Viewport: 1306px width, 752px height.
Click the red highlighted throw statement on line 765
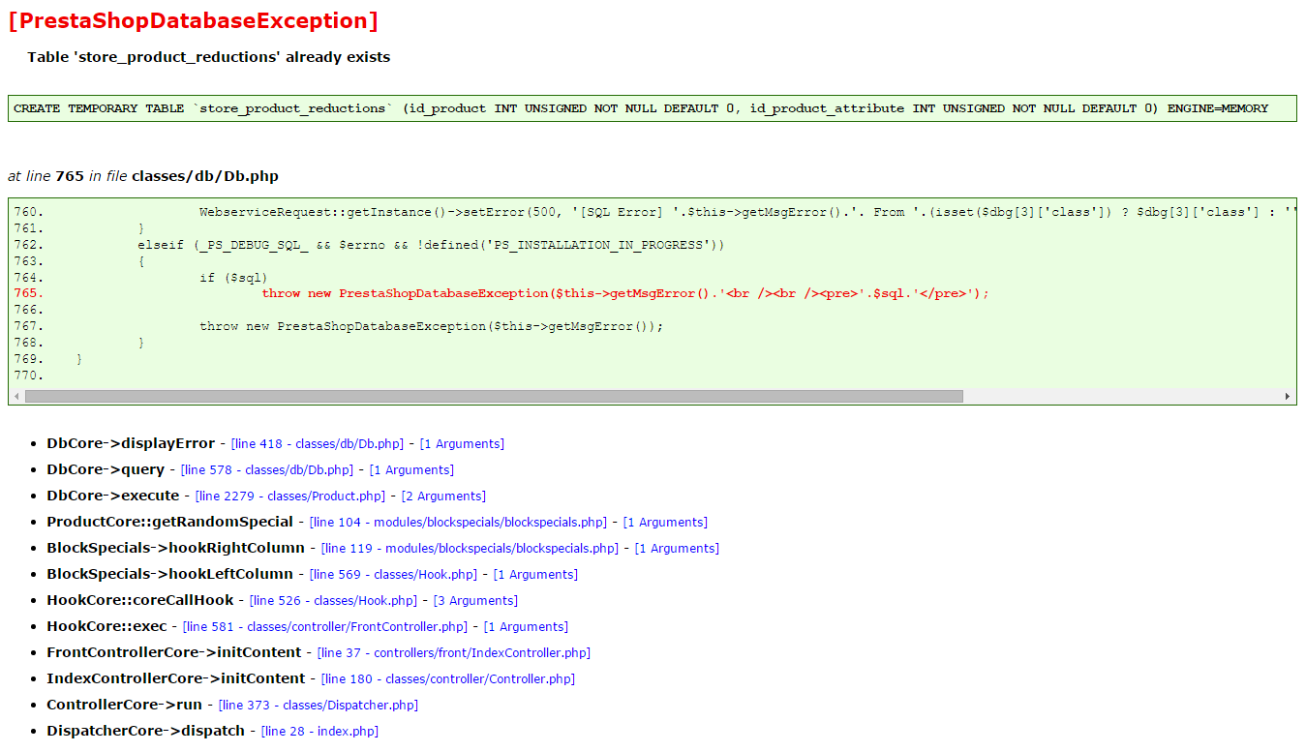coord(625,293)
